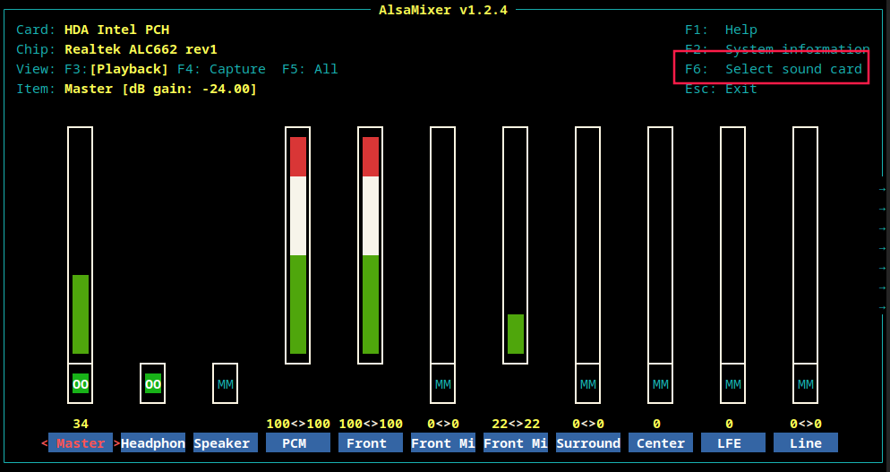This screenshot has height=472, width=890.
Task: Switch to the F5 All view
Action: pos(310,69)
